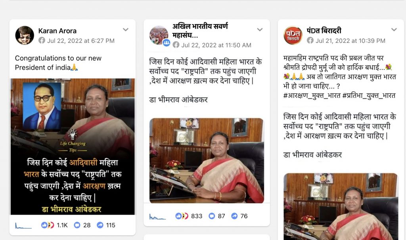Open the पंDत बिरादरी post dropdown arrow
406x240 pixels.
pos(394,29)
